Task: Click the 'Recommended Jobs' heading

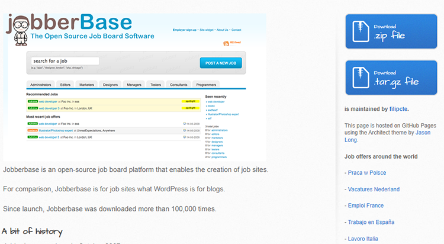Action: pos(42,94)
